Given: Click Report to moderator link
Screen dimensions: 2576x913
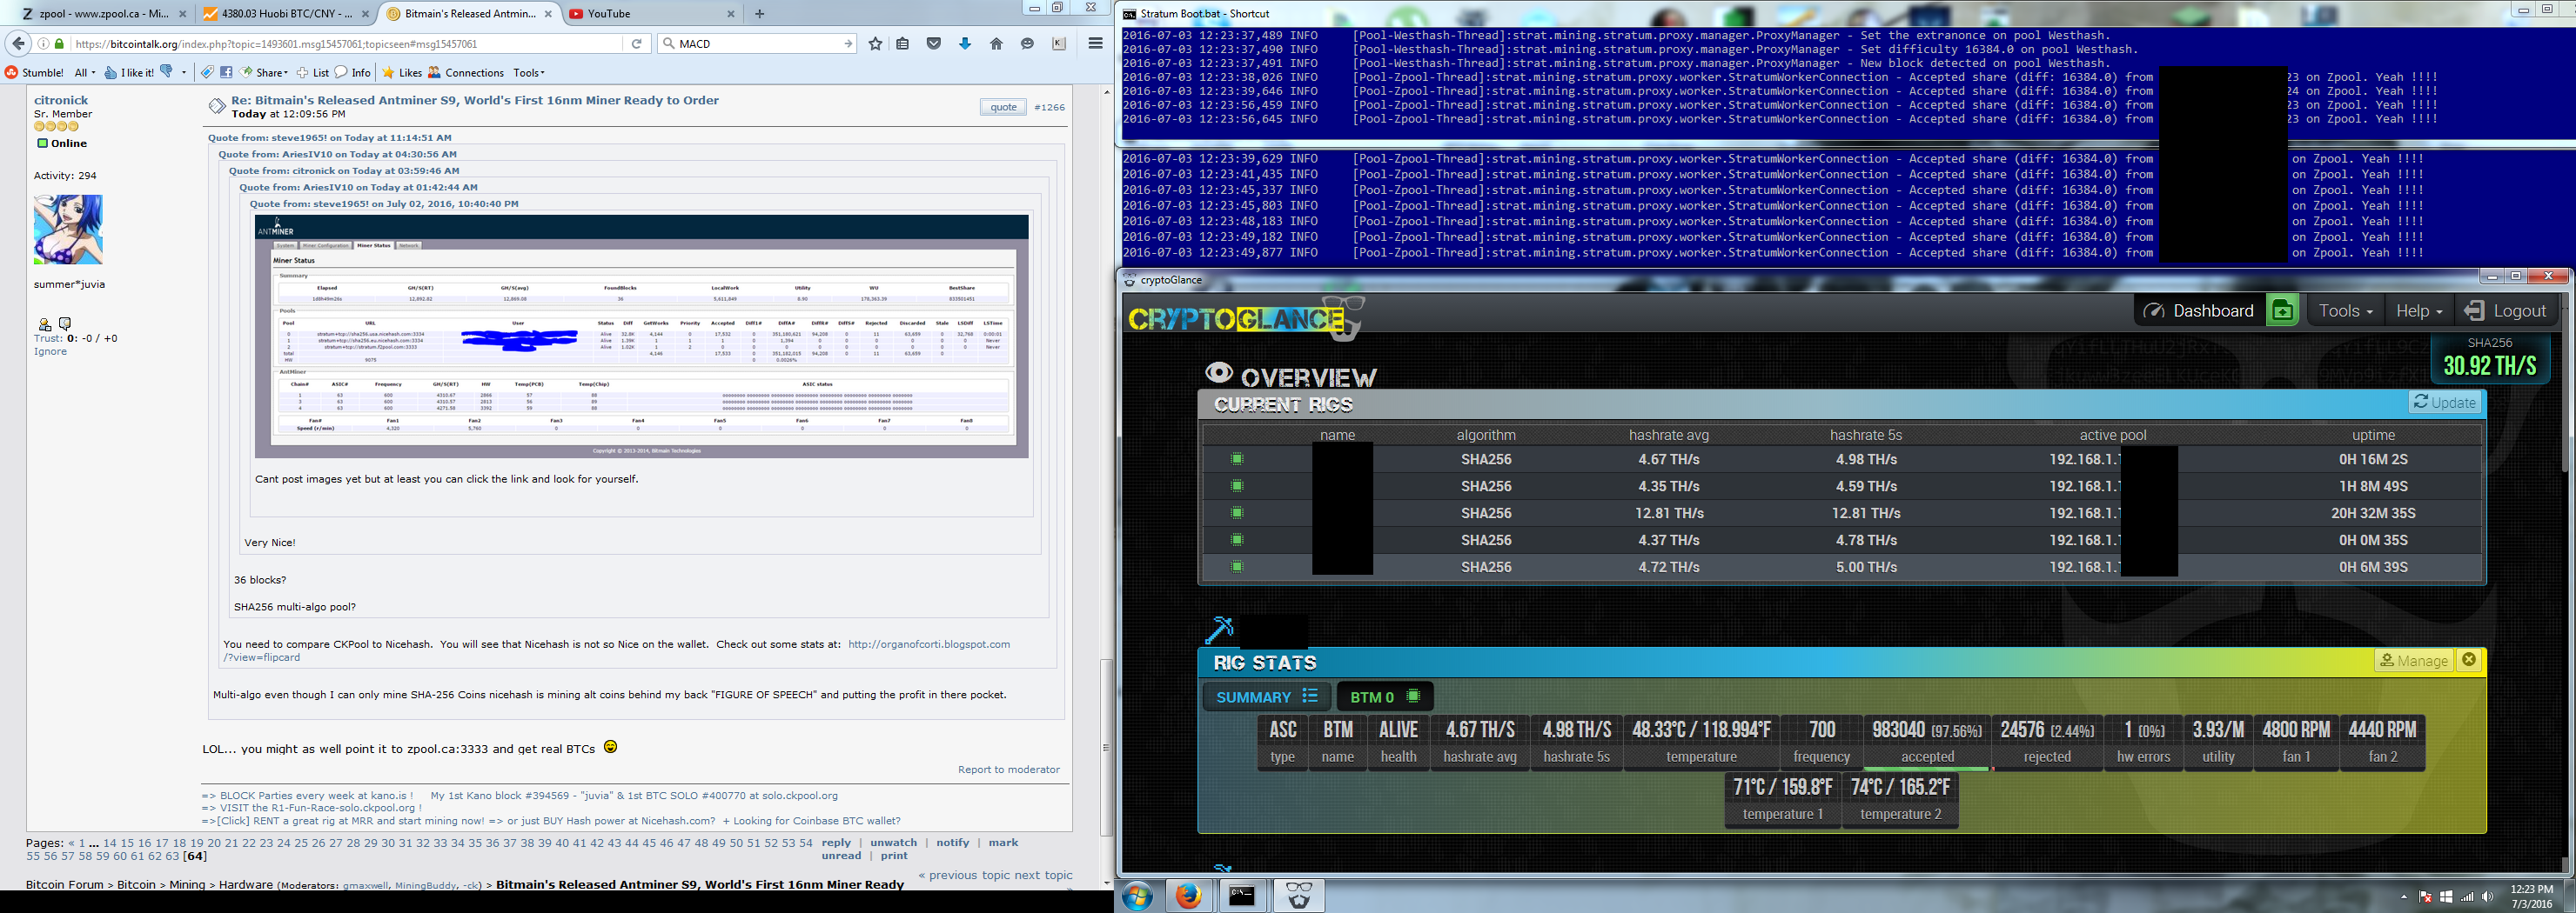Looking at the screenshot, I should 1008,770.
